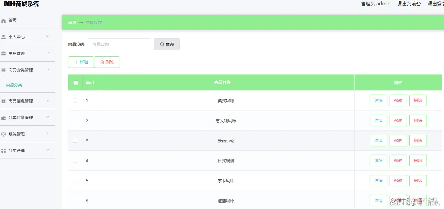Open 详情 for 日式炭烧 row

point(379,161)
